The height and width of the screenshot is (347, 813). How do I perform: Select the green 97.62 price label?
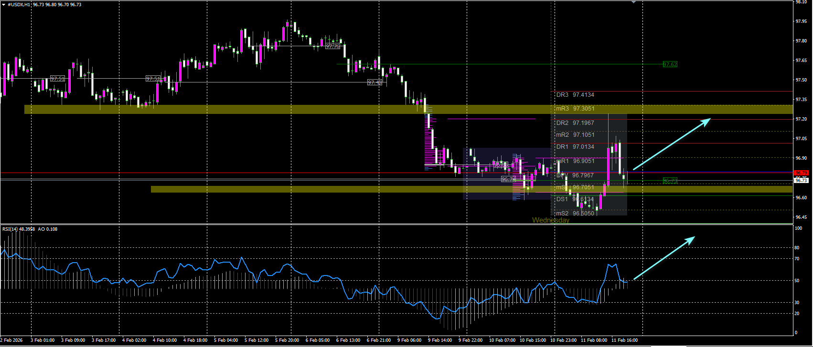(x=670, y=64)
